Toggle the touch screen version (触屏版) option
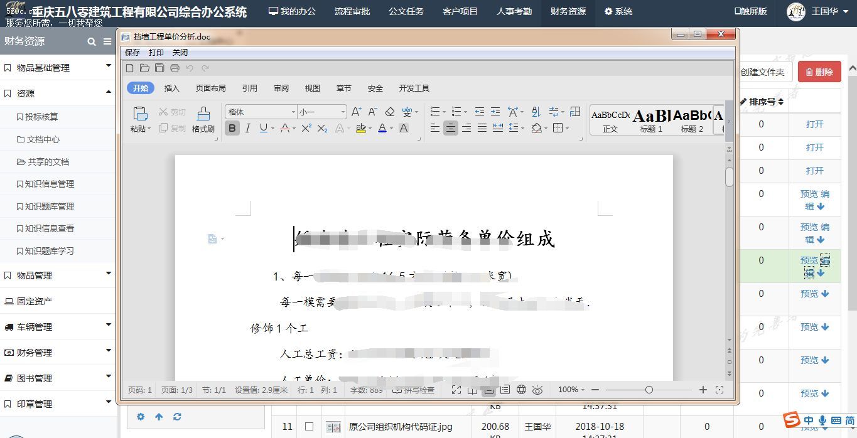857x438 pixels. click(x=751, y=11)
